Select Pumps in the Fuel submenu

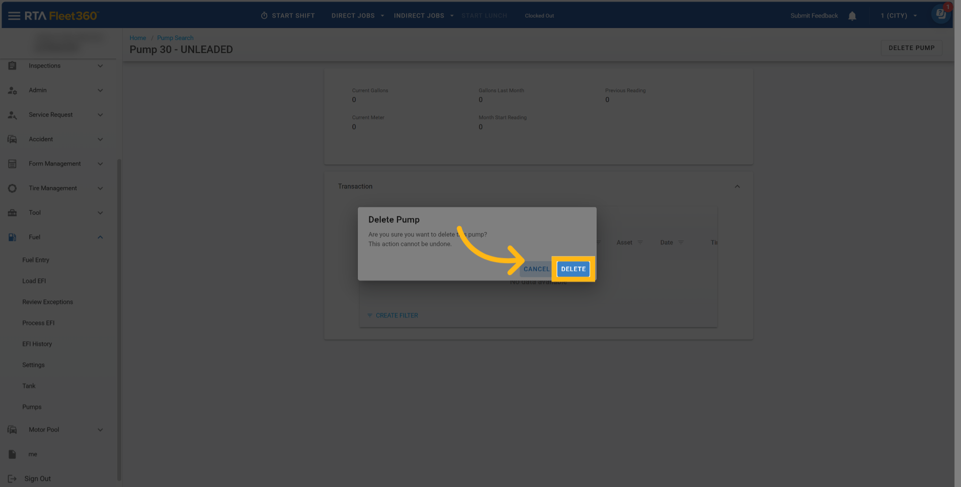[x=32, y=407]
